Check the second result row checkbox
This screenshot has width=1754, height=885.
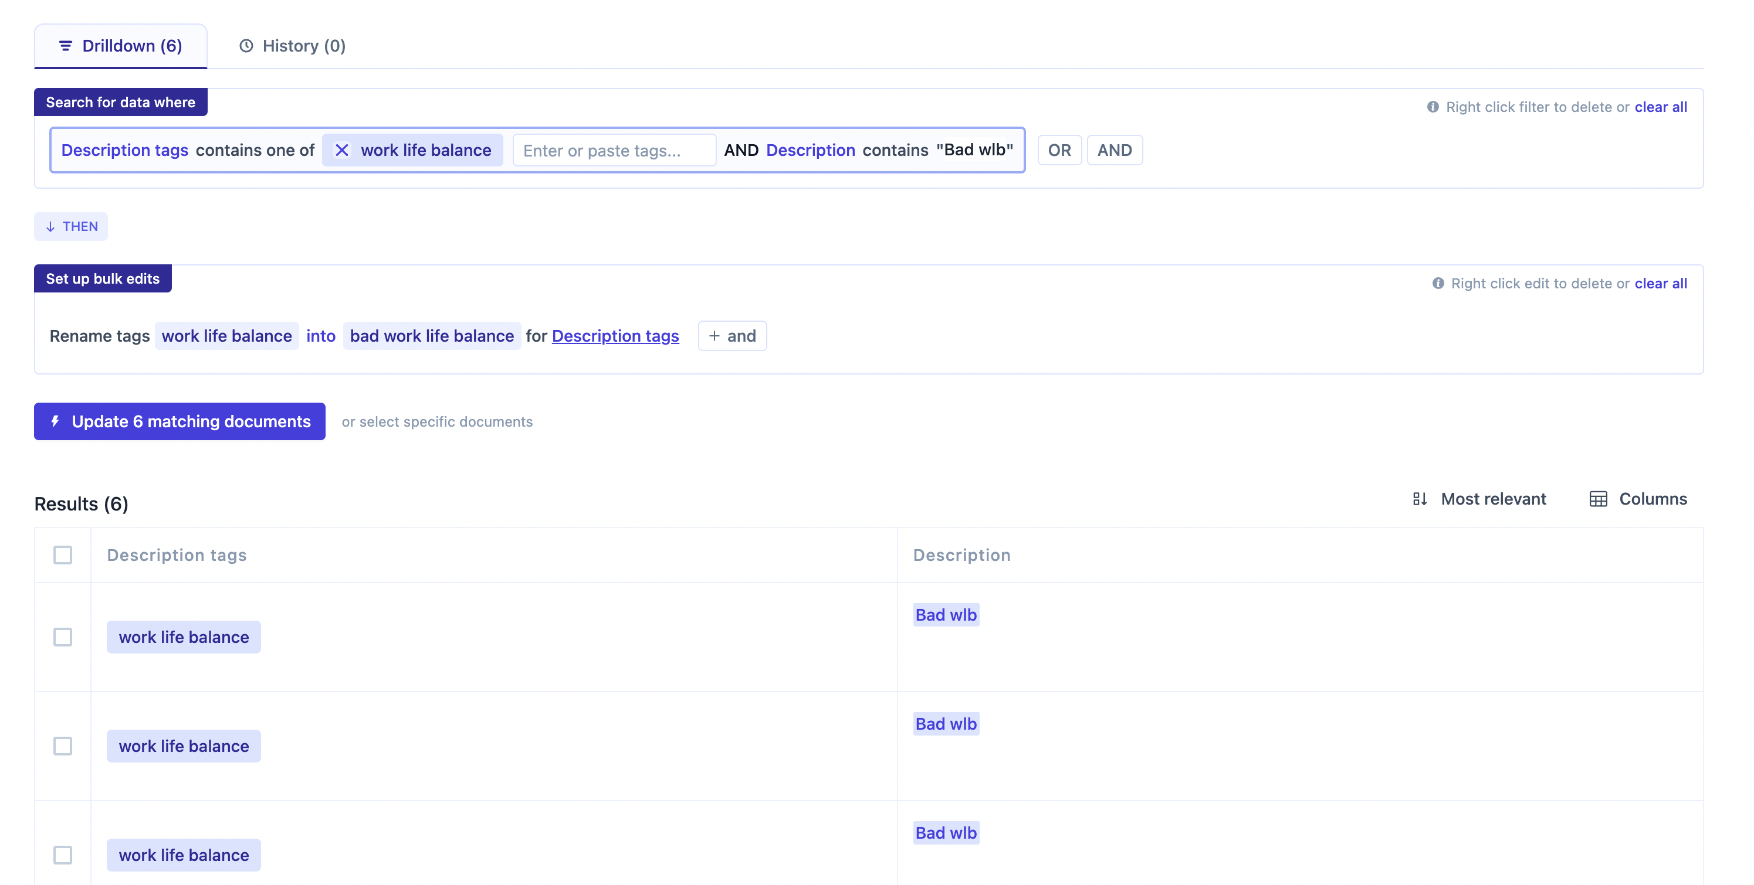(63, 746)
